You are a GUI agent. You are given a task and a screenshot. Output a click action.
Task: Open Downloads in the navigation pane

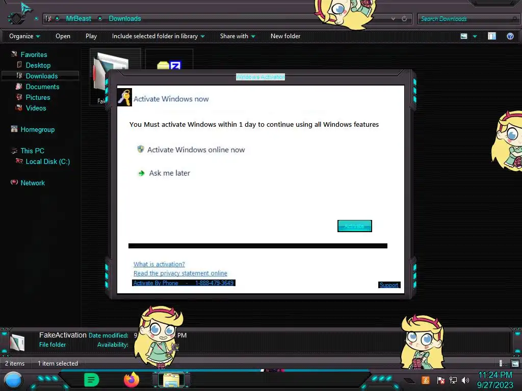(x=42, y=76)
